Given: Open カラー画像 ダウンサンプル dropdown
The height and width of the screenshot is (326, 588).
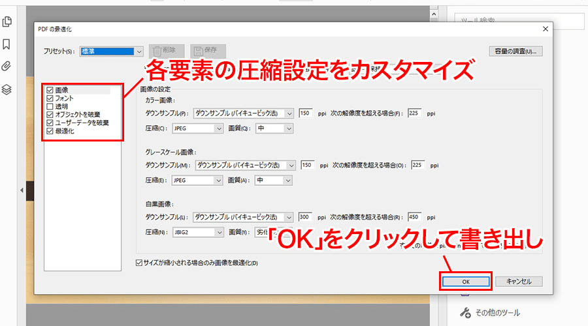Looking at the screenshot, I should [244, 113].
